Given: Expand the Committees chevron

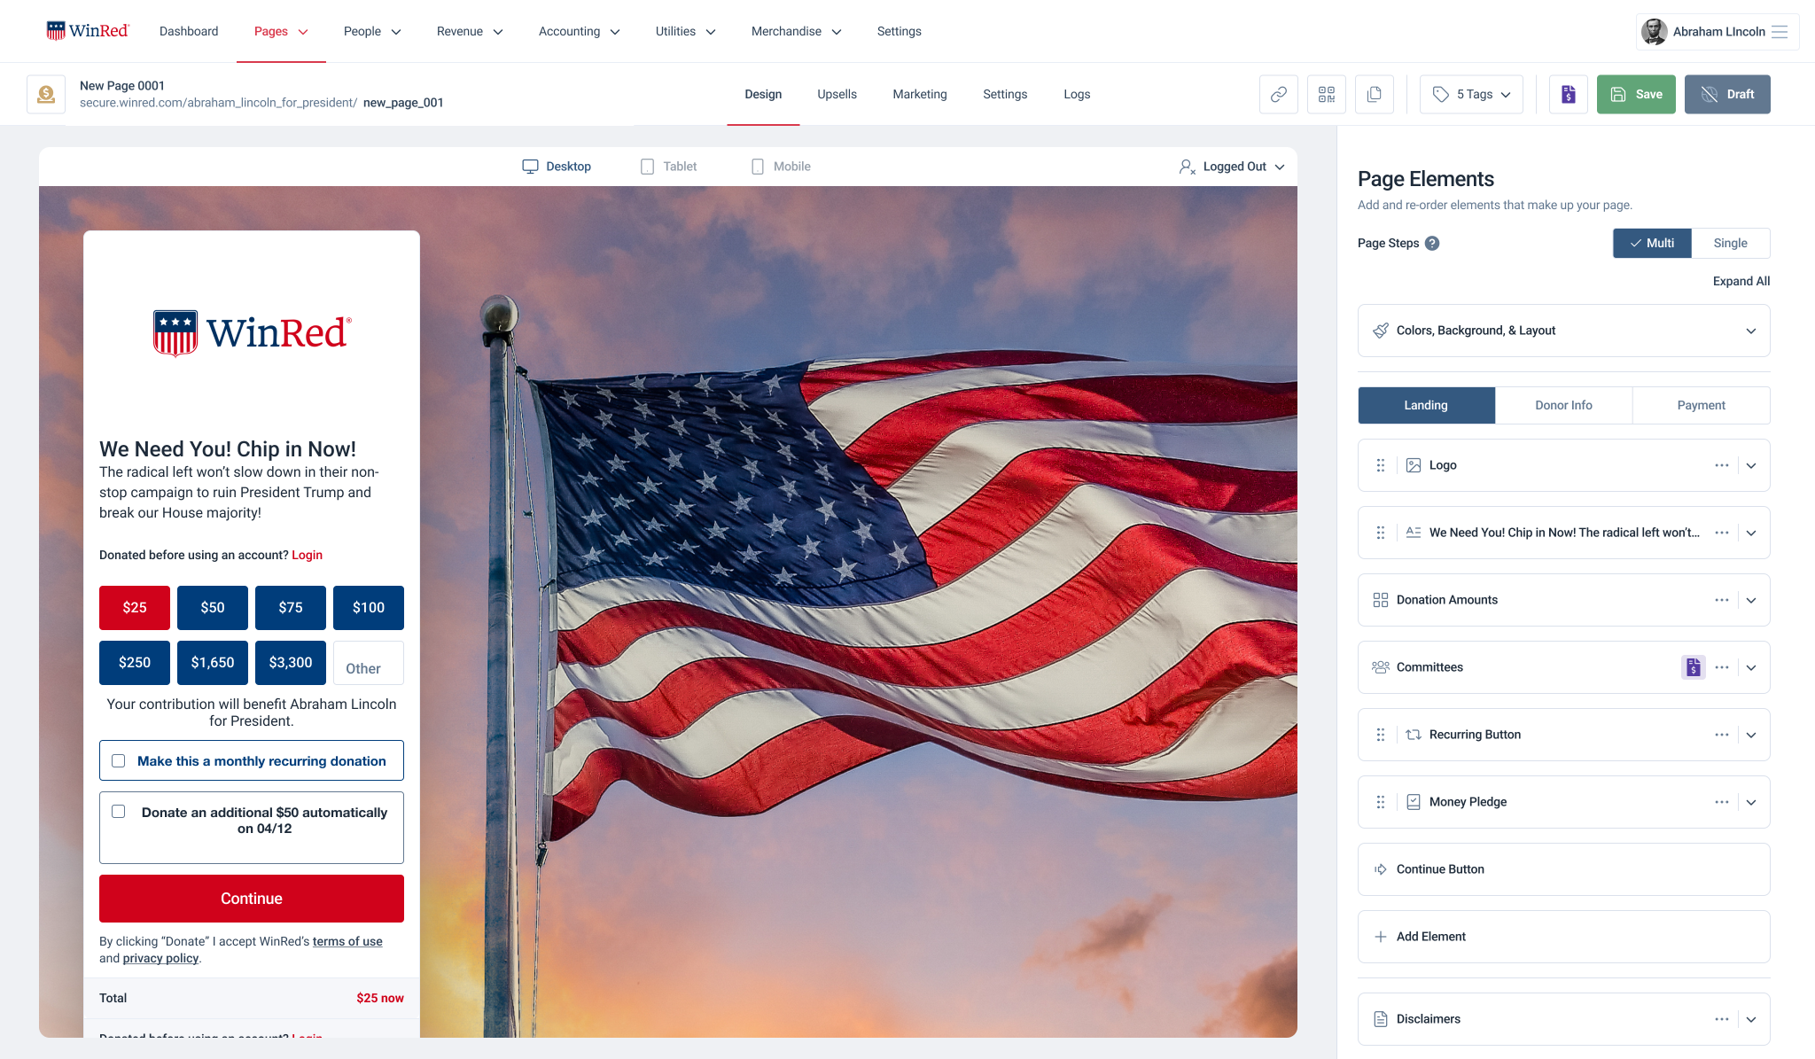Looking at the screenshot, I should click(1751, 667).
